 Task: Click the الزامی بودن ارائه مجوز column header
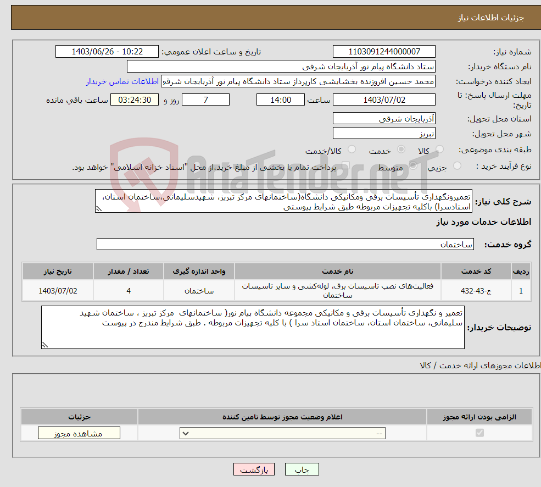pos(479,417)
